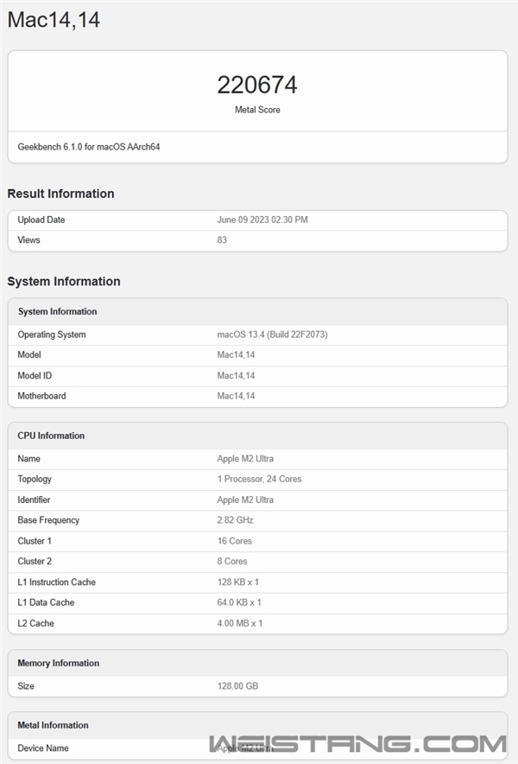
Task: Click the Base Frequency label
Action: pyautogui.click(x=48, y=520)
